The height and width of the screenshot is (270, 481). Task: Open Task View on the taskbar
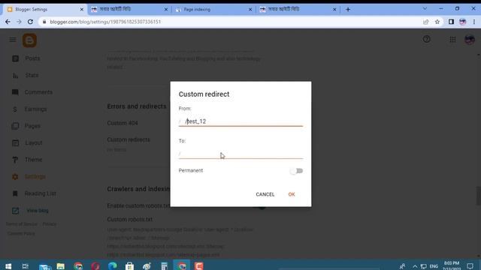tap(26, 266)
